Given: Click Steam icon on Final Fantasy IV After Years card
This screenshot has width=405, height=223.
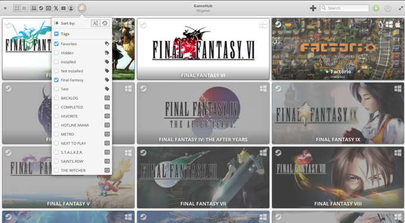Looking at the screenshot, I should point(143,89).
